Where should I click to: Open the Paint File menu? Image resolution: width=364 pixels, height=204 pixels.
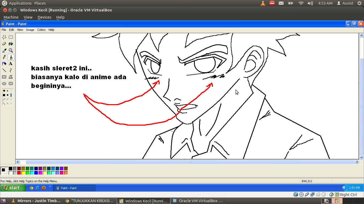[x=4, y=30]
